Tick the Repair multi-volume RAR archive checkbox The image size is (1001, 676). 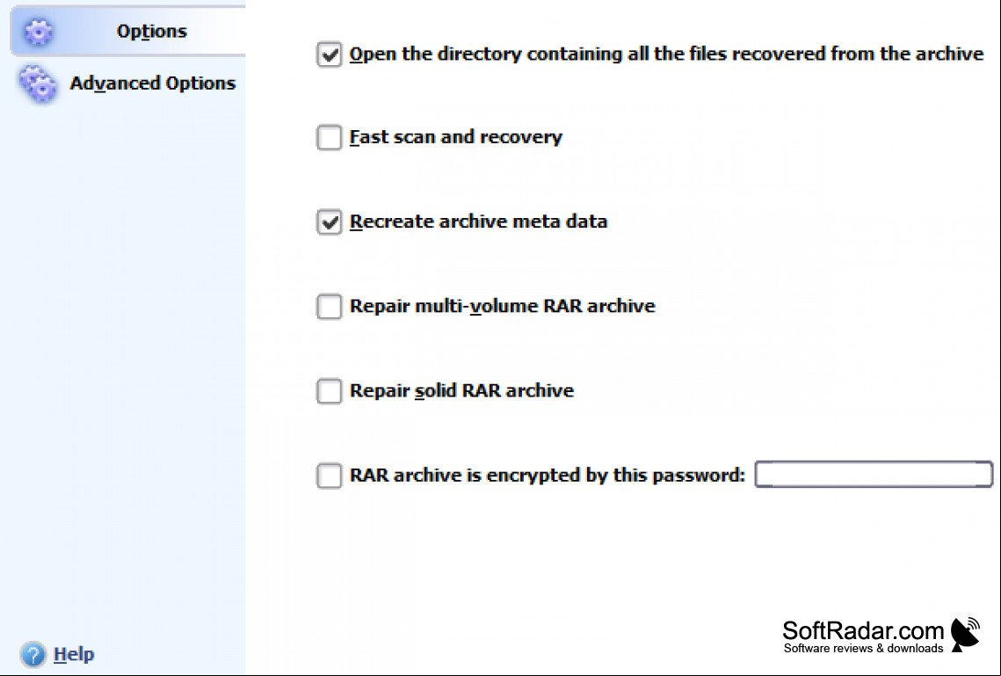click(330, 307)
